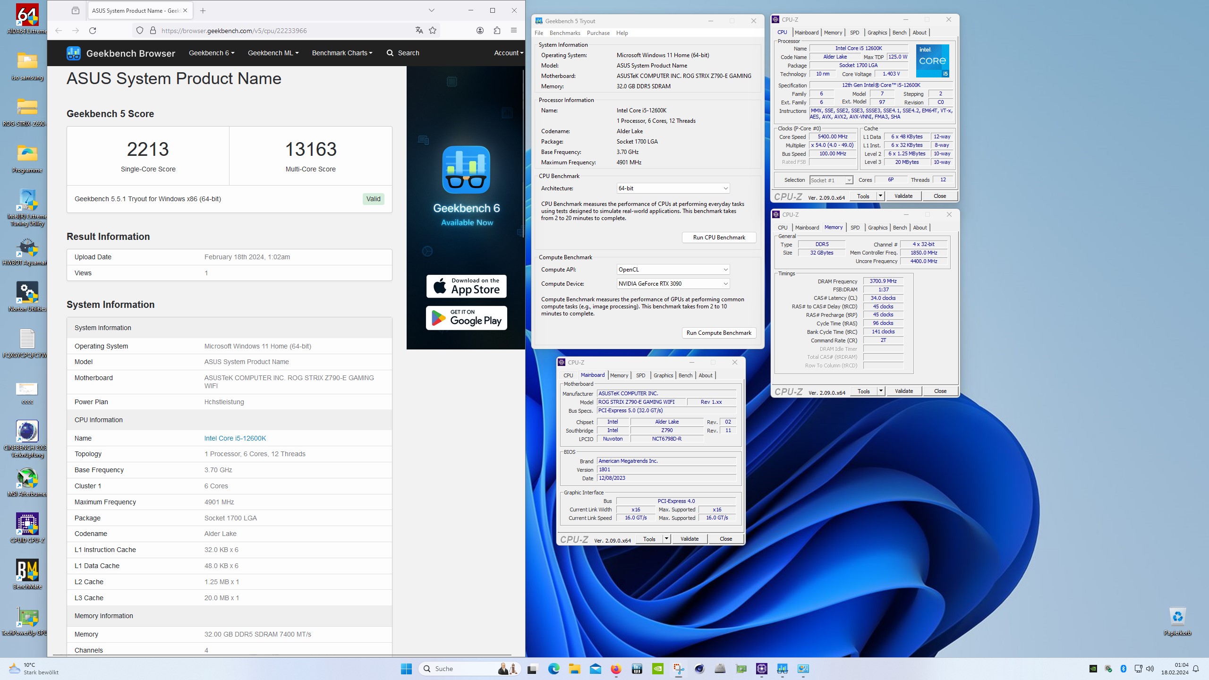Image resolution: width=1209 pixels, height=680 pixels.
Task: Open HWBOT Aquamark desktop icon
Action: (27, 251)
